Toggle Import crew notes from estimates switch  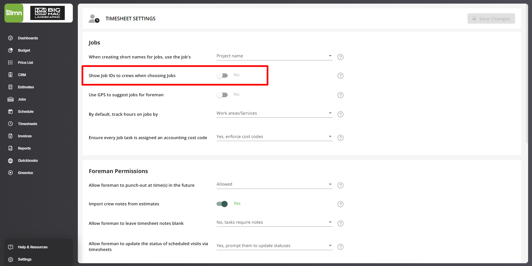[222, 204]
